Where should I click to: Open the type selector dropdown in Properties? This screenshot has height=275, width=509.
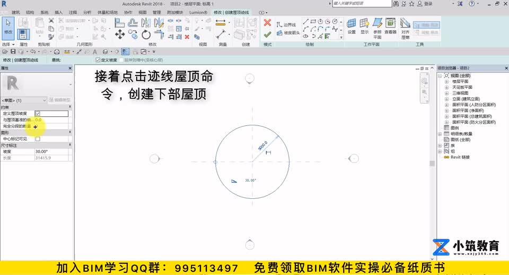(x=71, y=84)
